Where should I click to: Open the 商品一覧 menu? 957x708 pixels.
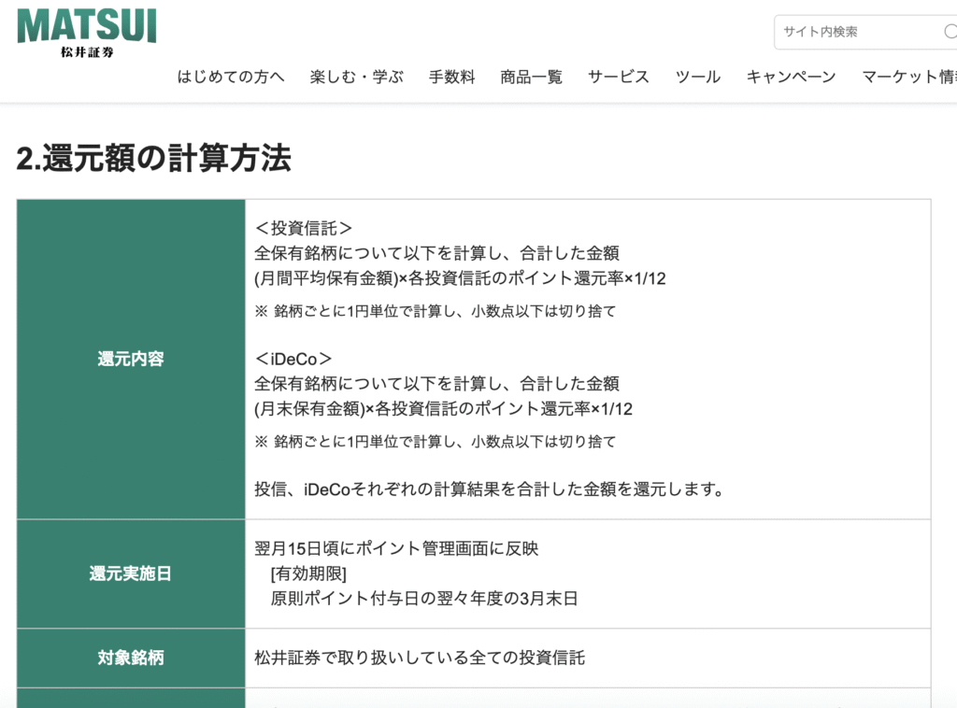click(531, 77)
